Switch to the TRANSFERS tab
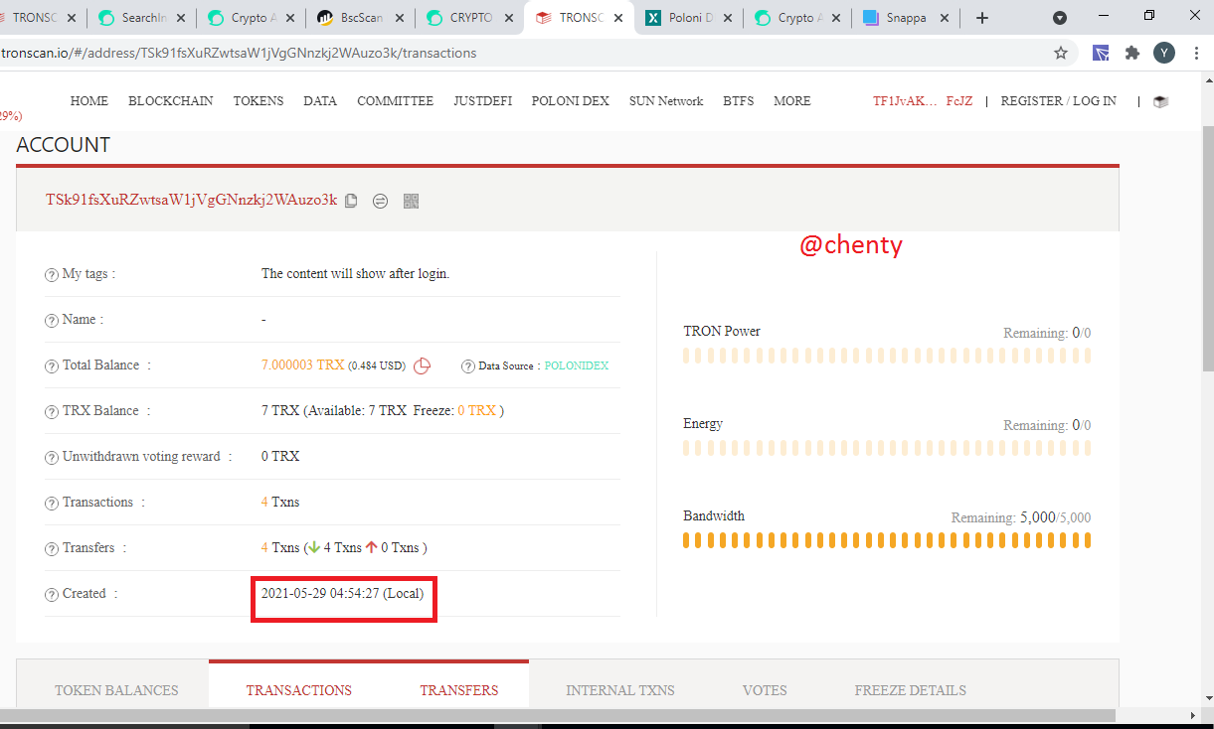The image size is (1214, 729). point(459,690)
